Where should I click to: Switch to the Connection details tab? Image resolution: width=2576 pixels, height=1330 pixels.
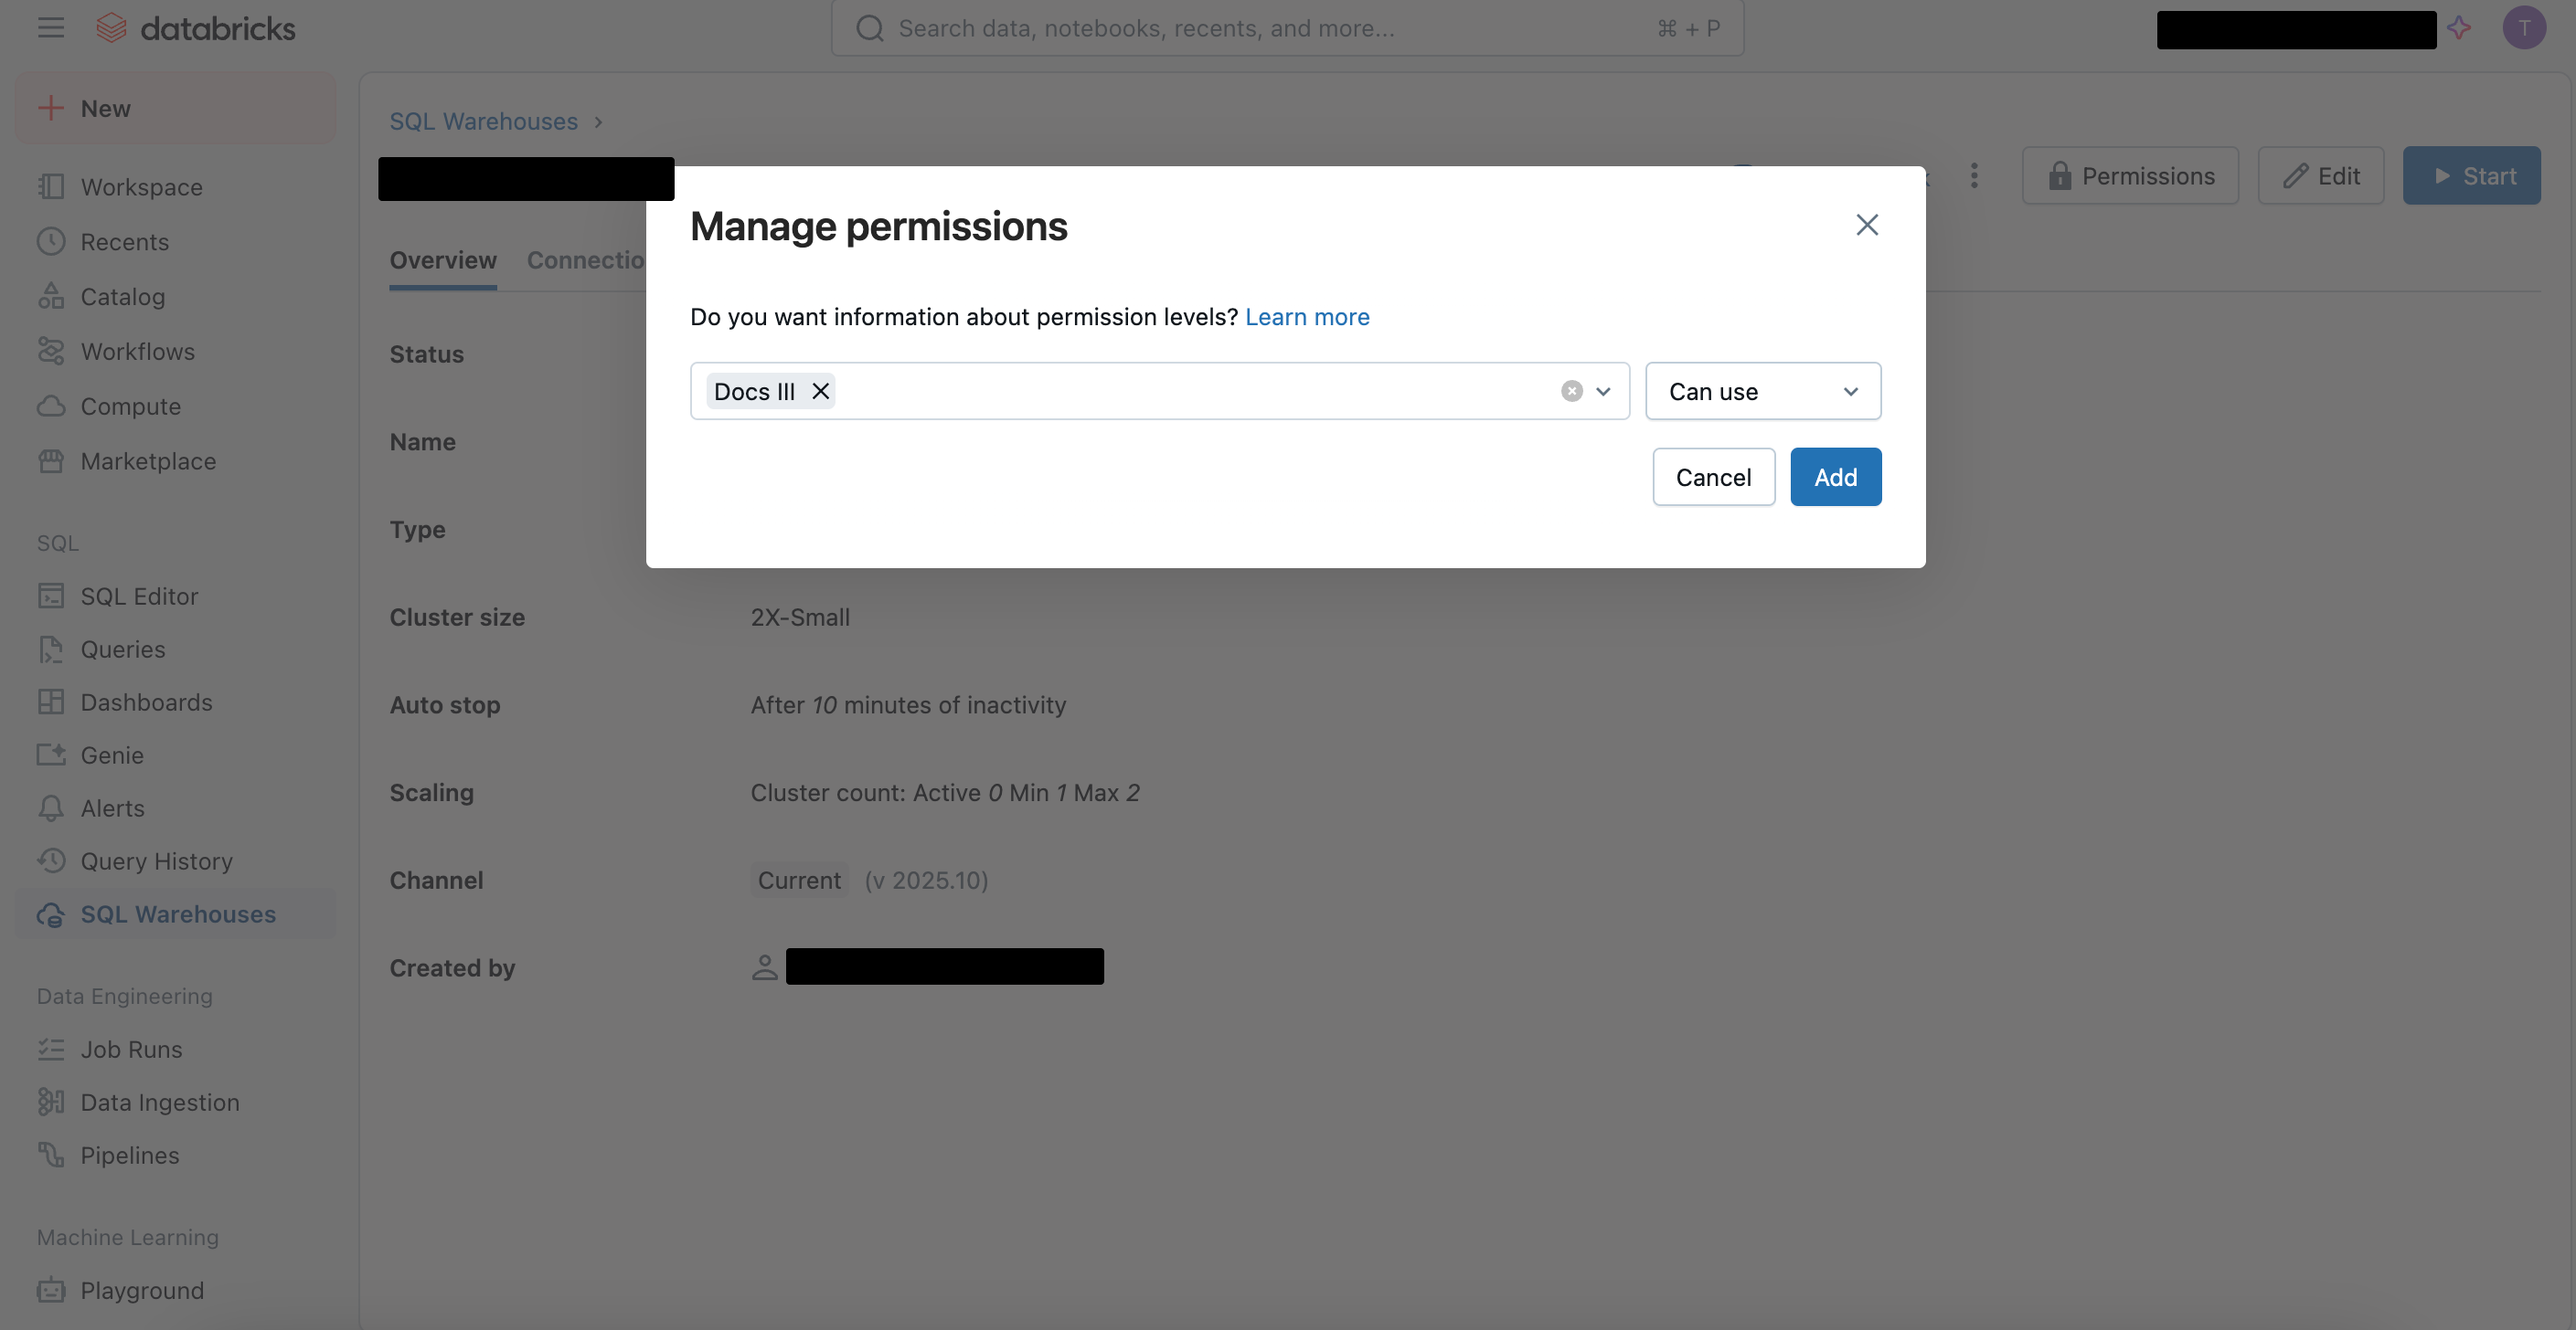[x=586, y=259]
